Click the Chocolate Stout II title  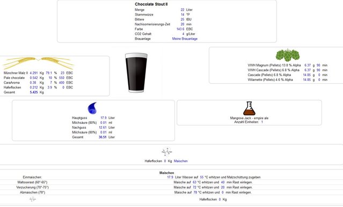tap(151, 4)
